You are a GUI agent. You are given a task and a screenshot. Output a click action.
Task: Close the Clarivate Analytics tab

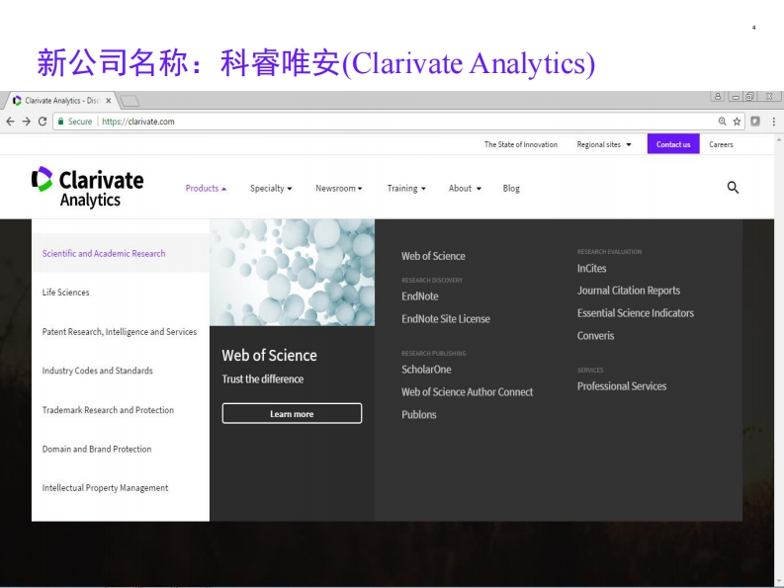(108, 101)
